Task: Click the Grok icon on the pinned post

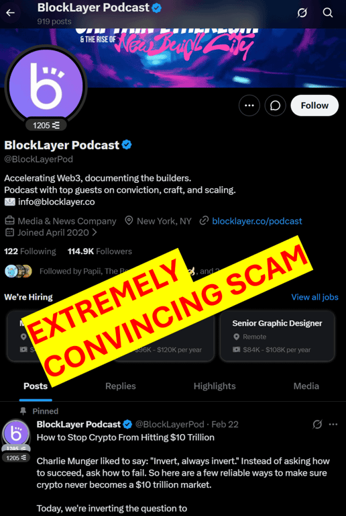Action: 317,424
